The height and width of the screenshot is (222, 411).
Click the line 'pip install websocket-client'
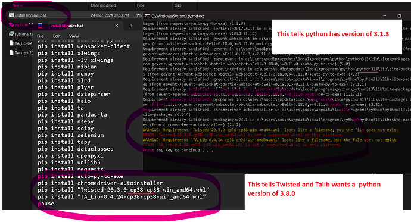click(83, 46)
